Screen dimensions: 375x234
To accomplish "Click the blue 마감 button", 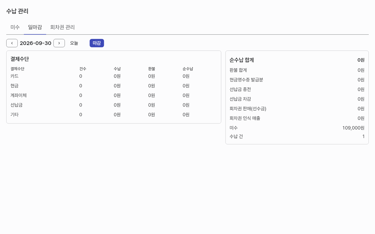I will (97, 43).
